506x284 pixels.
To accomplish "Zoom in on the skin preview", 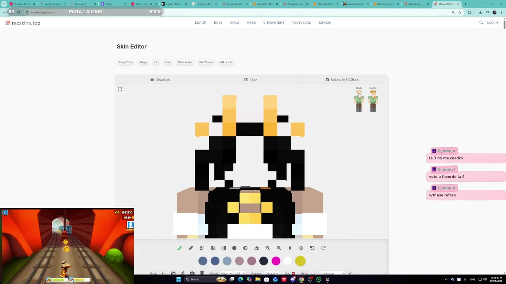I will [x=279, y=248].
